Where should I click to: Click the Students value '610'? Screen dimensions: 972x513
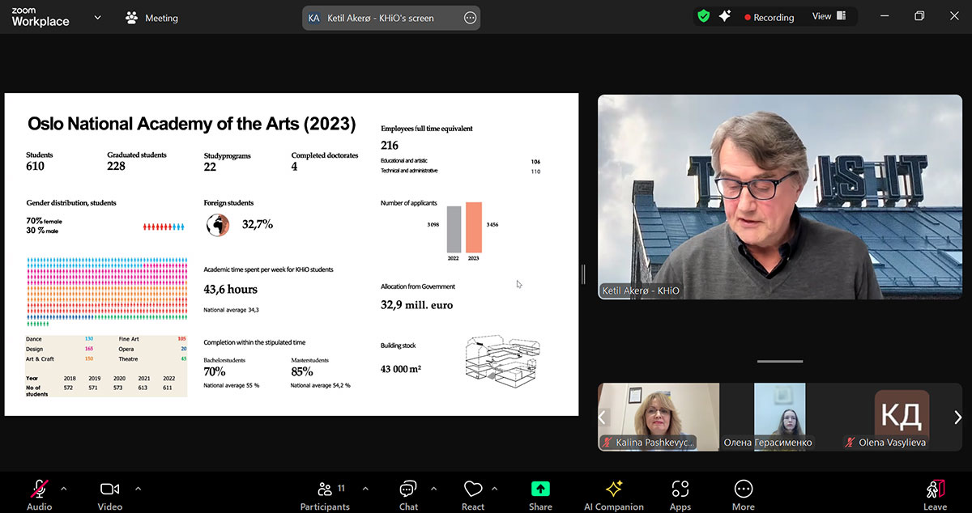[35, 167]
